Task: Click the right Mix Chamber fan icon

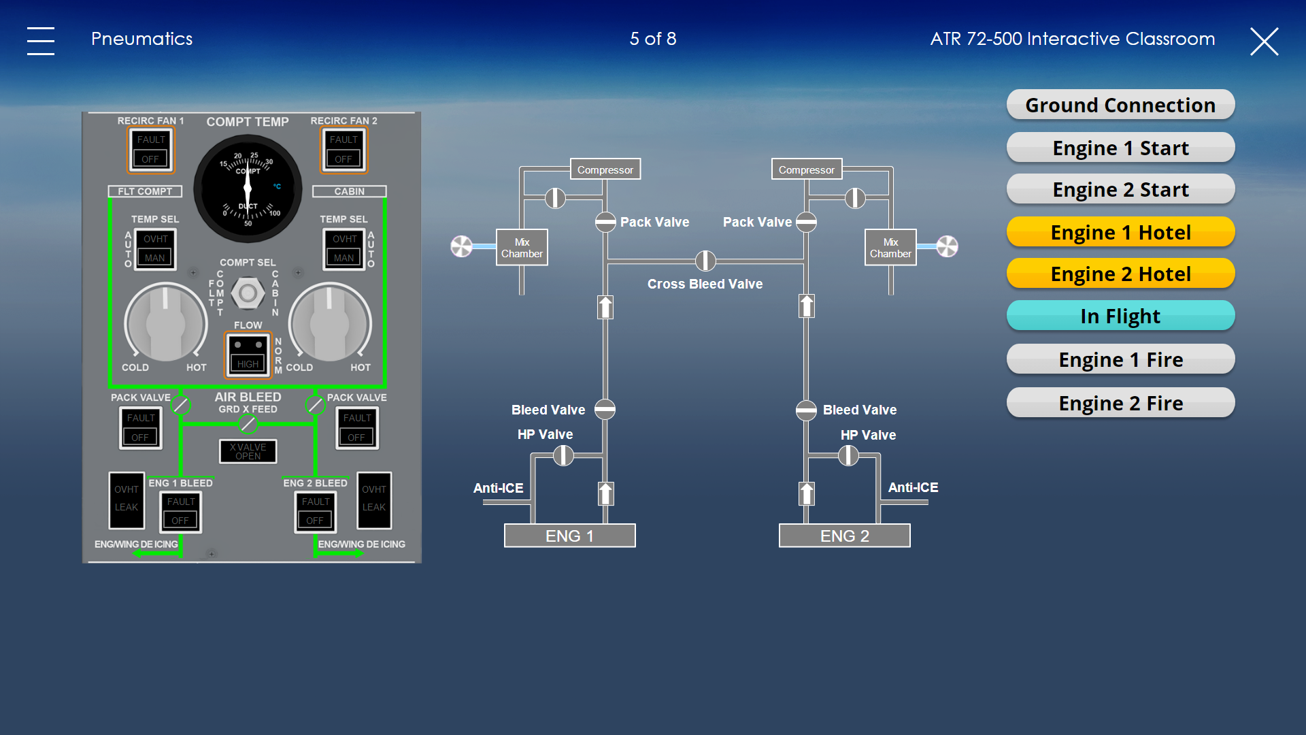Action: (x=947, y=246)
